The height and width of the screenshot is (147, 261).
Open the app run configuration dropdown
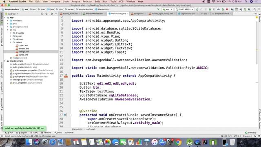168,9
